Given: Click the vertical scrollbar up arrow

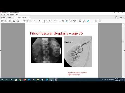Looking at the screenshot, I should click(x=123, y=25).
